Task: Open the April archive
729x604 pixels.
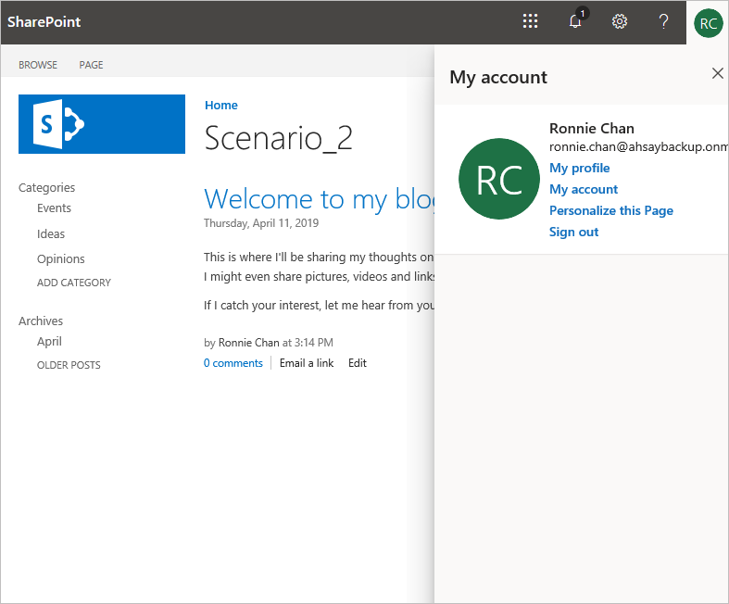Action: tap(49, 342)
